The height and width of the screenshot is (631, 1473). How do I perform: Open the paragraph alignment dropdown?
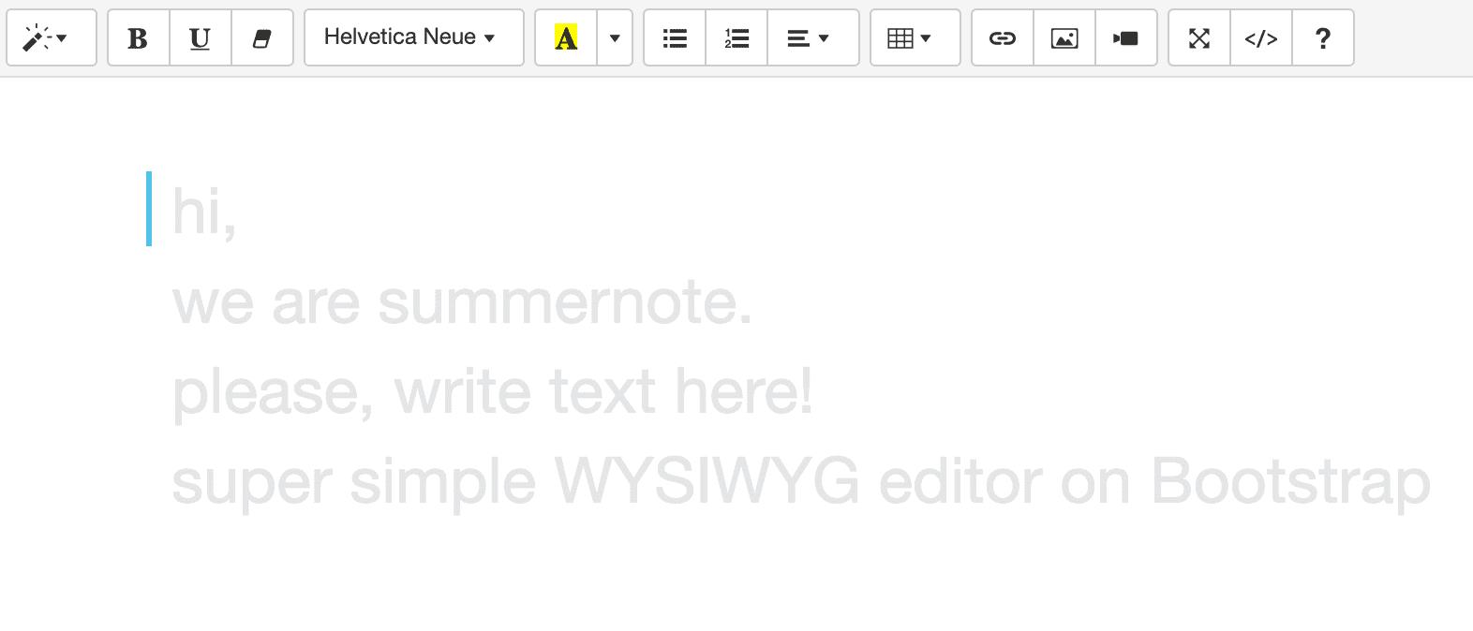pyautogui.click(x=813, y=37)
